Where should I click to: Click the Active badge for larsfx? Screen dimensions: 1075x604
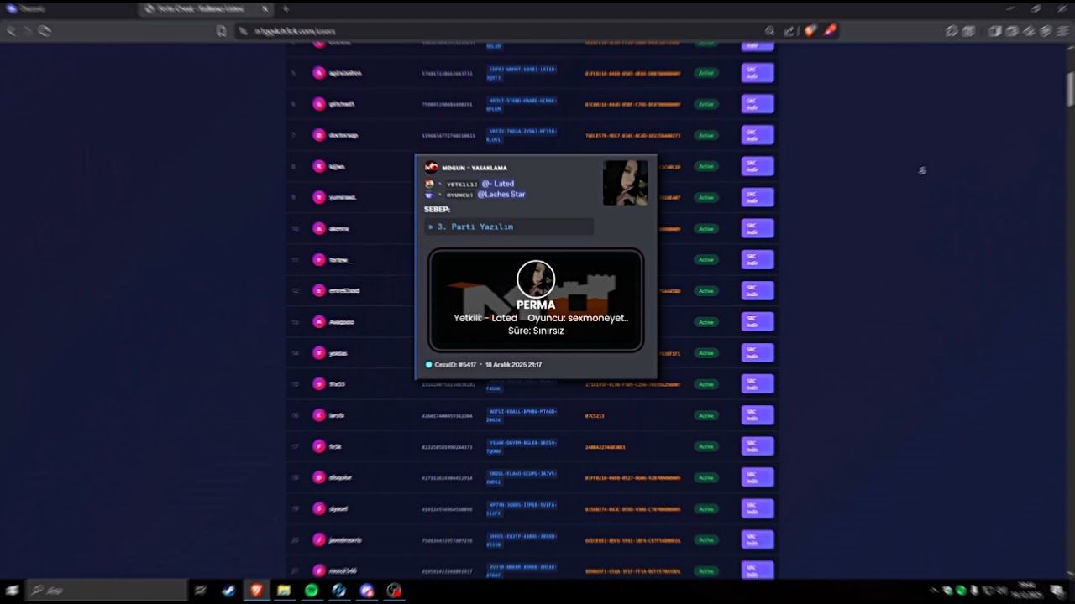705,415
